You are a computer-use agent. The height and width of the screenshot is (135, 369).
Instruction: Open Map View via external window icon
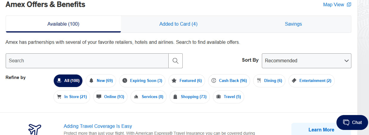point(349,5)
